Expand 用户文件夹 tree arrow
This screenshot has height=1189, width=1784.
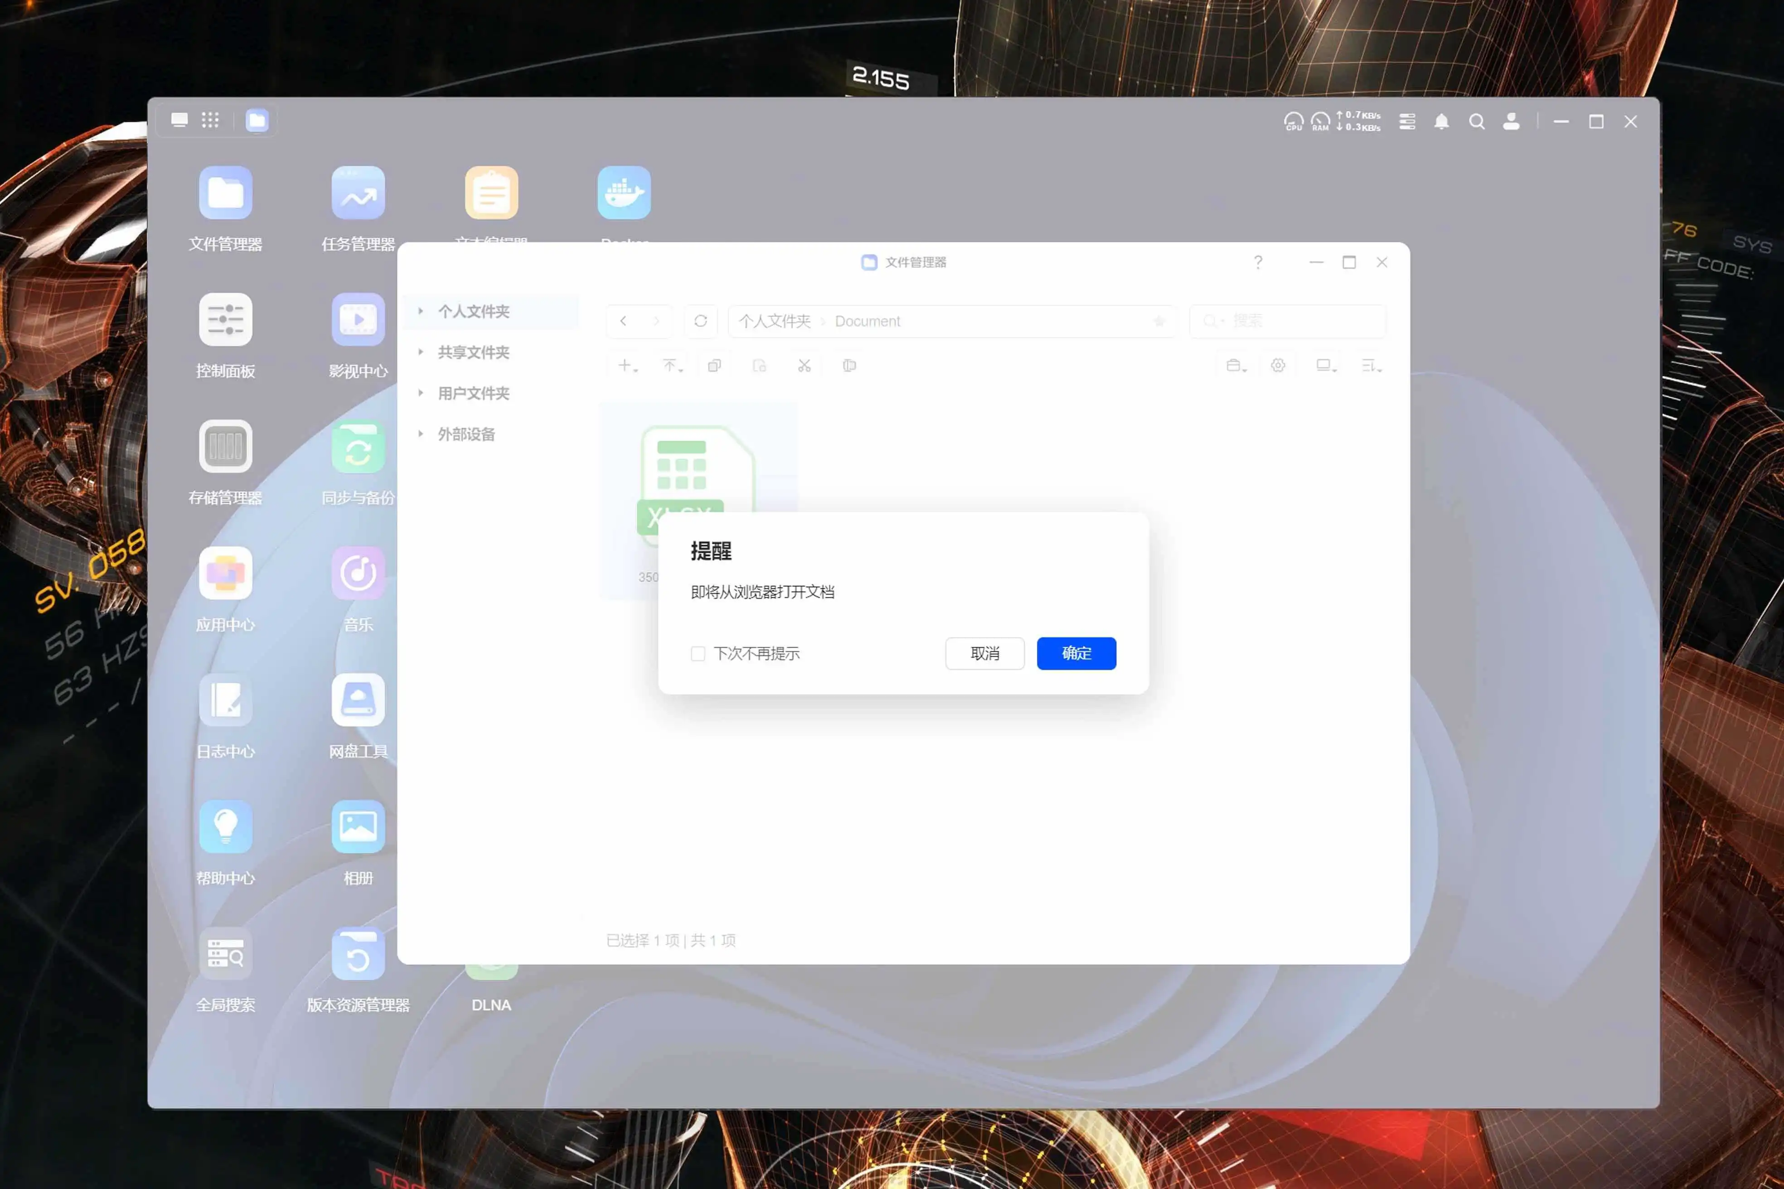(x=420, y=393)
